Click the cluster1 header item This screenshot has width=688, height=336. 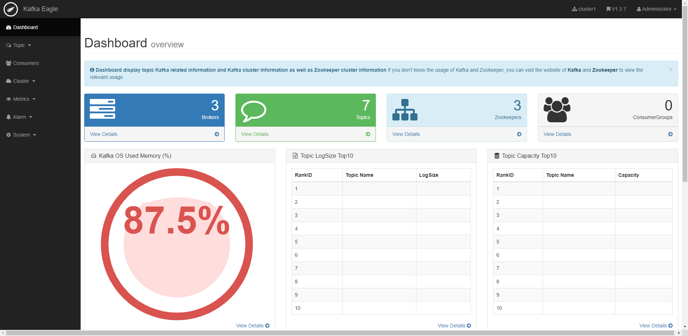[x=584, y=9]
